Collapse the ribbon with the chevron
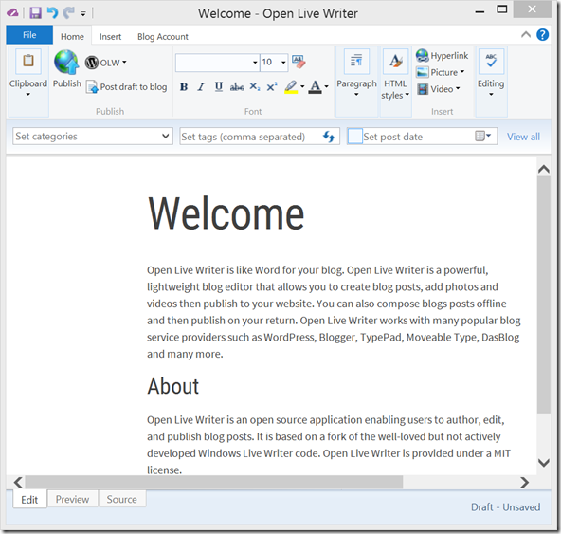This screenshot has height=534, width=561. (x=526, y=35)
